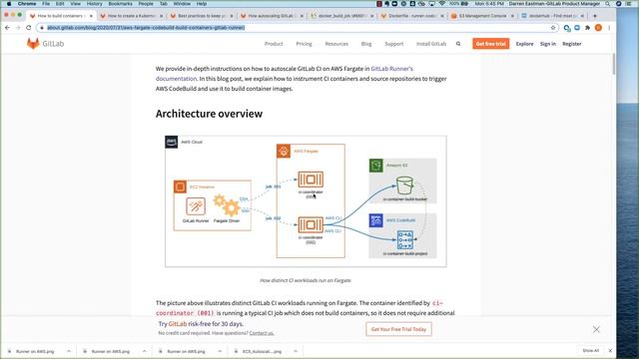The image size is (639, 359).
Task: Click ci-coordinator (002) container icon
Action: click(311, 225)
